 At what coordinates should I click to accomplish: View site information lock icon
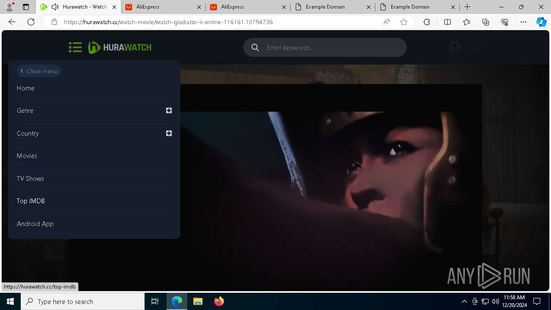tap(54, 22)
